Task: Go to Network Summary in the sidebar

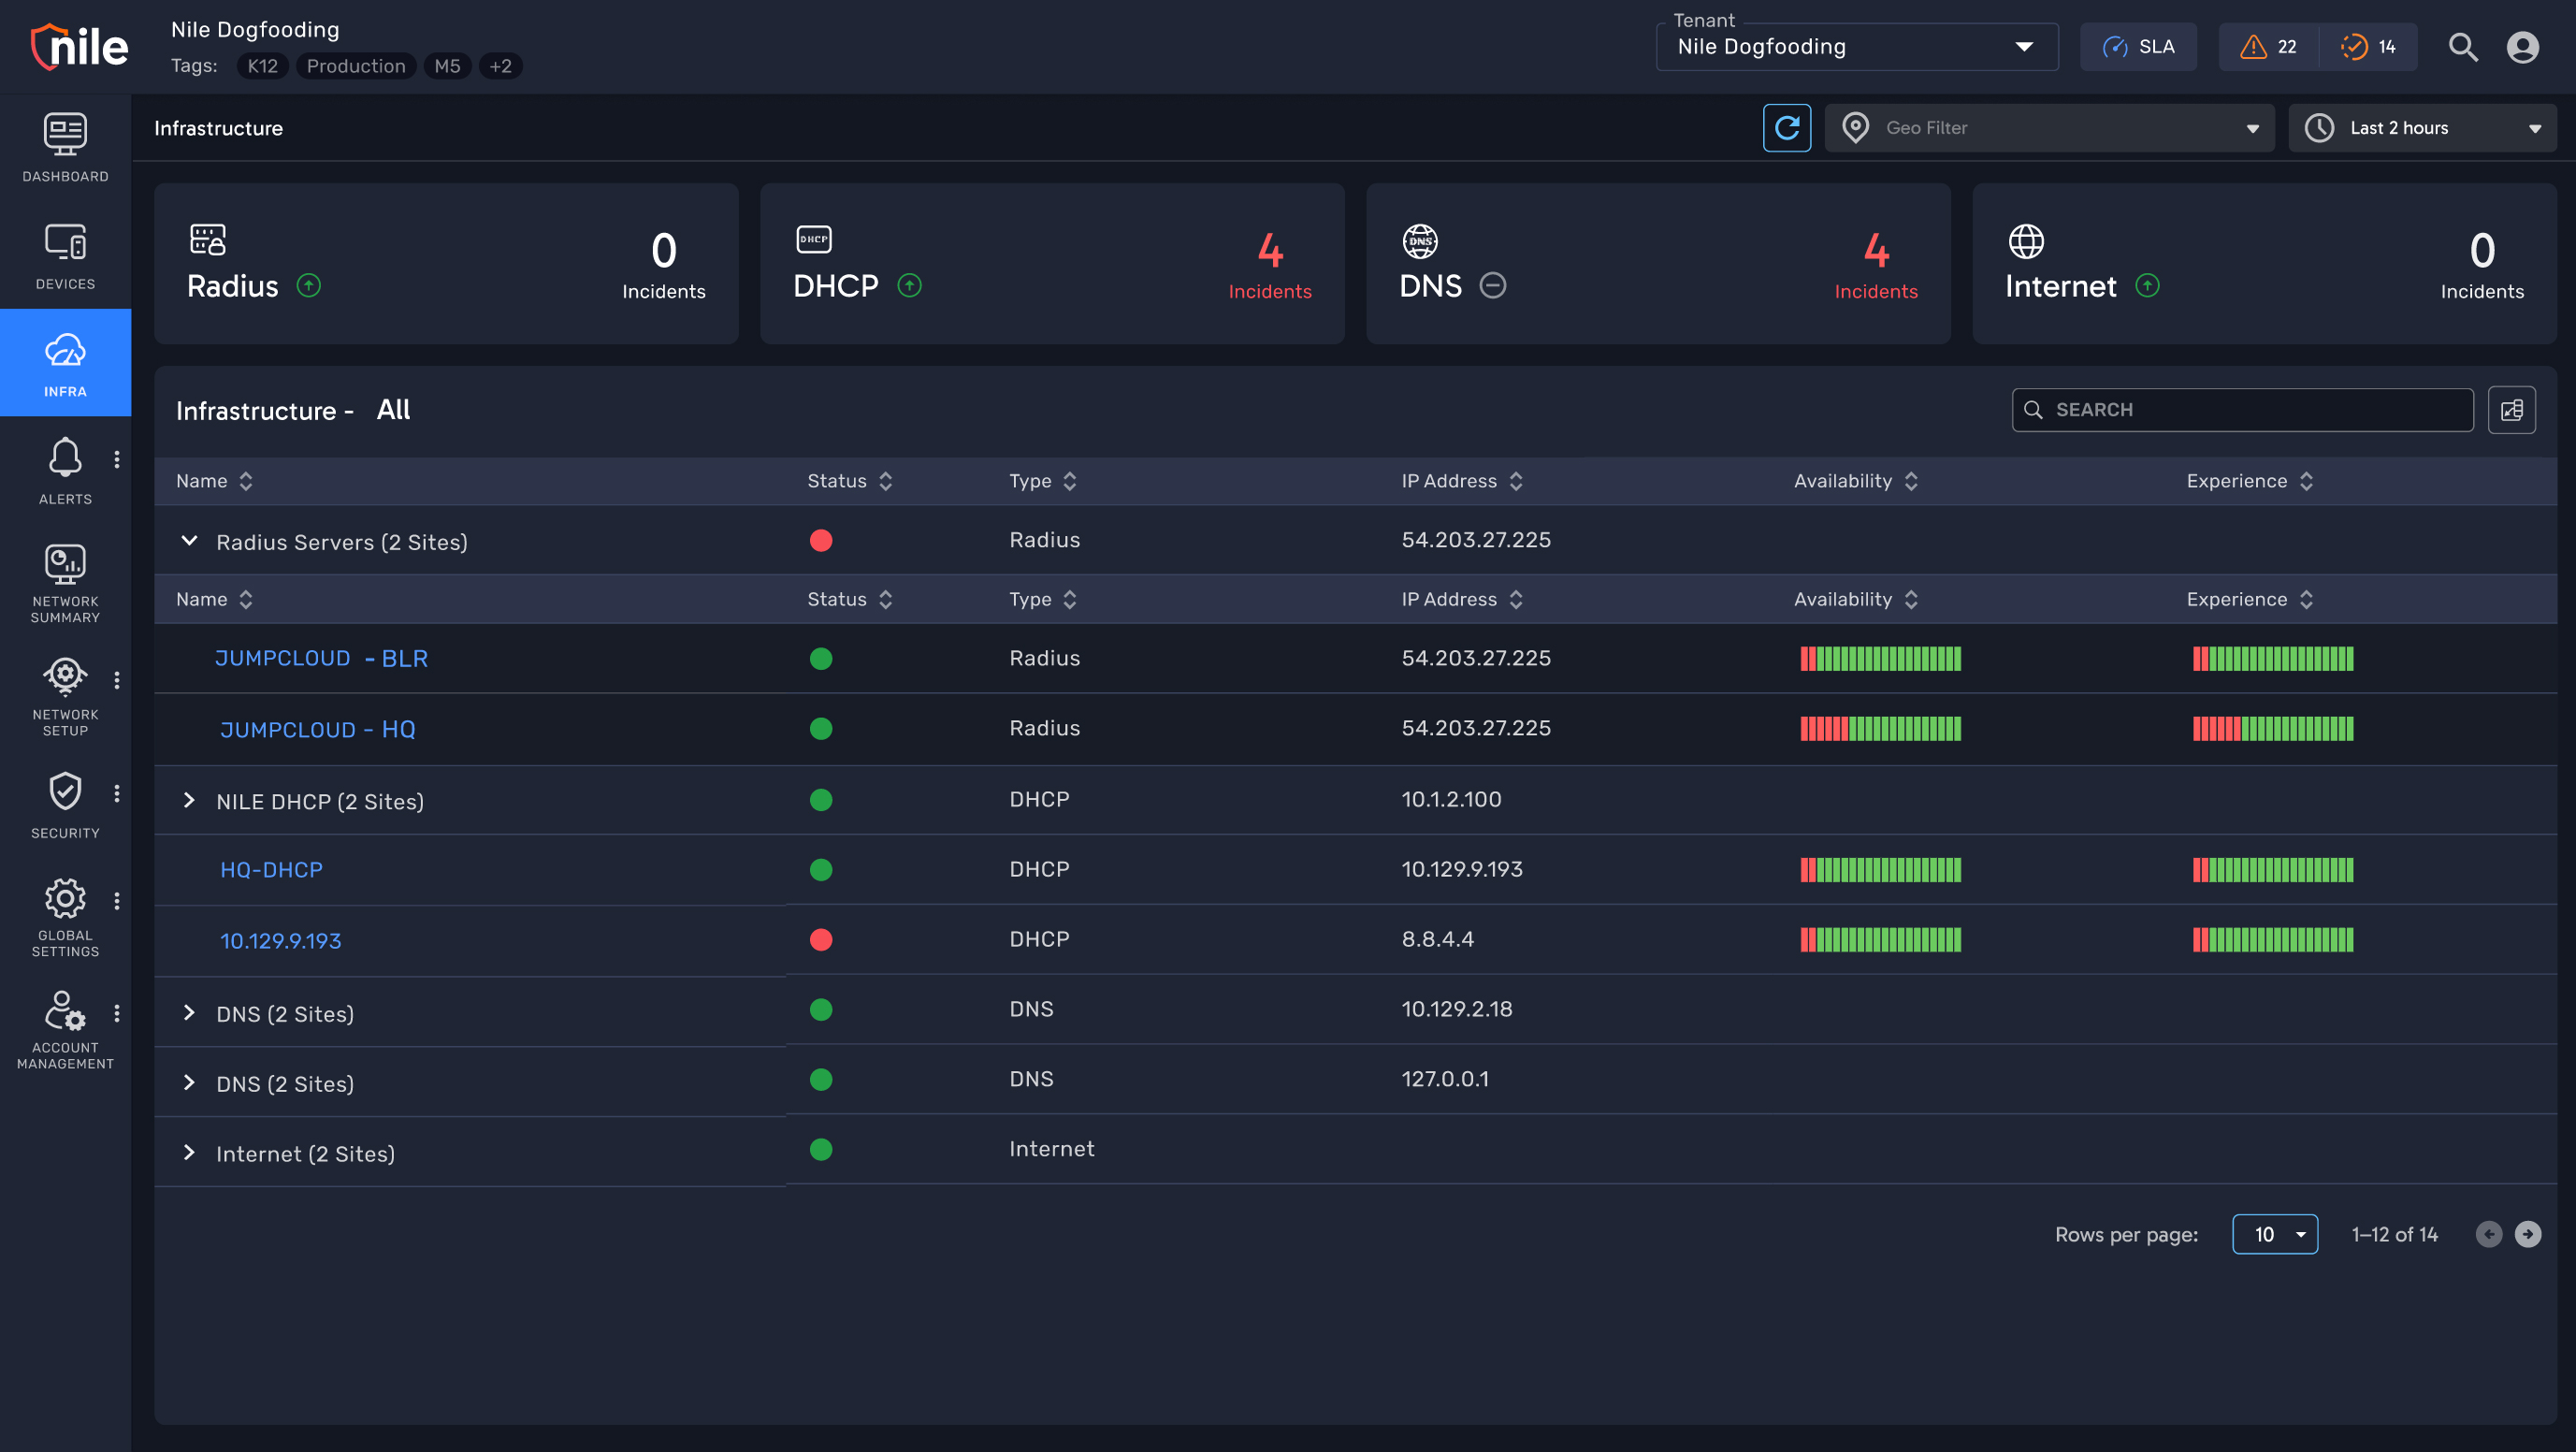Action: coord(64,582)
